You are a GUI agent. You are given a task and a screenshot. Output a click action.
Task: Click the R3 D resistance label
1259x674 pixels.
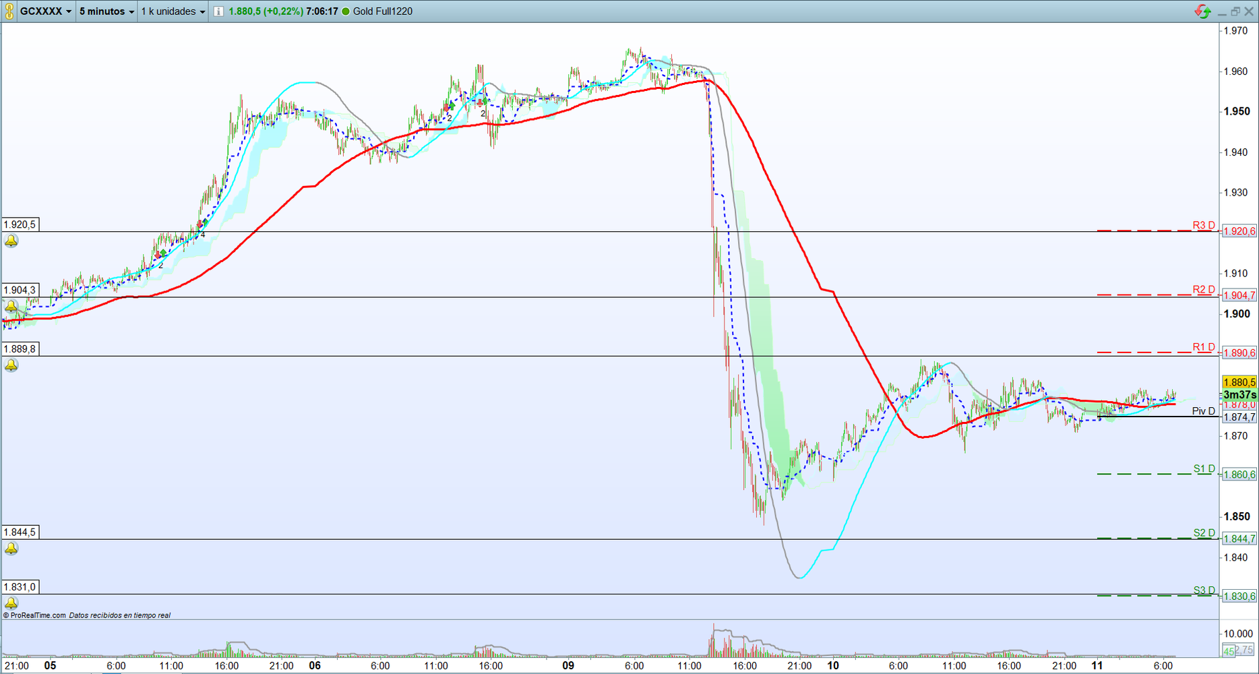point(1204,225)
